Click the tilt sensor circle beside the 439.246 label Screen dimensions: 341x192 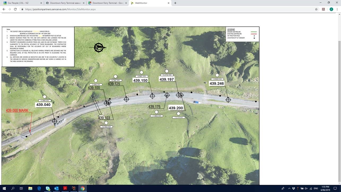pos(217,75)
